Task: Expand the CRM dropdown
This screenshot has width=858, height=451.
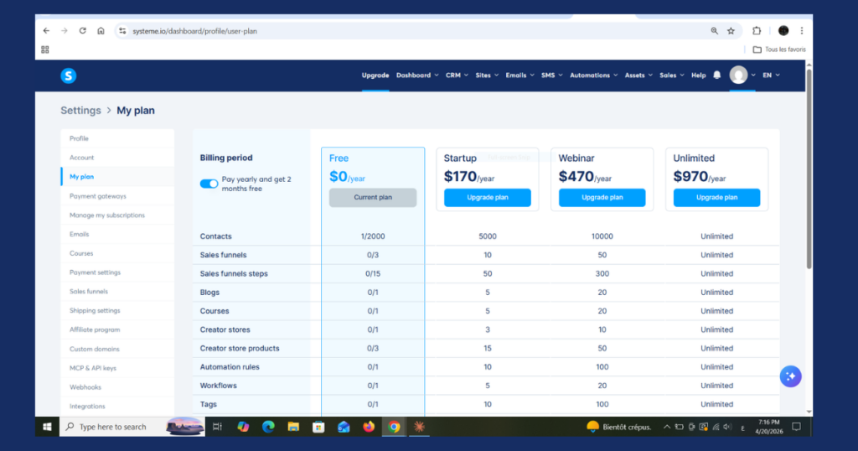Action: pyautogui.click(x=457, y=75)
